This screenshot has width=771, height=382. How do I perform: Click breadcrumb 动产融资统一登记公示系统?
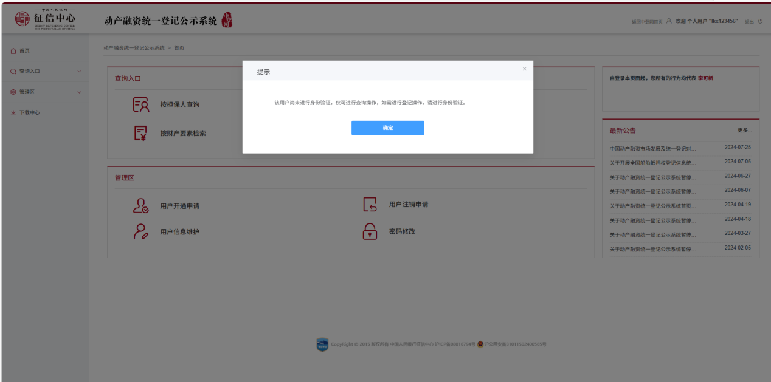click(134, 47)
